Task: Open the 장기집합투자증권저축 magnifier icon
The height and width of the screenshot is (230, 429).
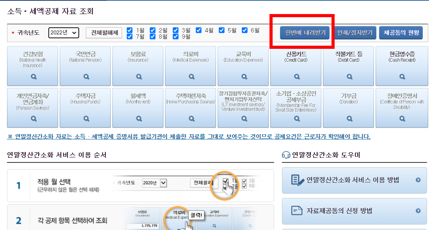Action: coord(244,119)
